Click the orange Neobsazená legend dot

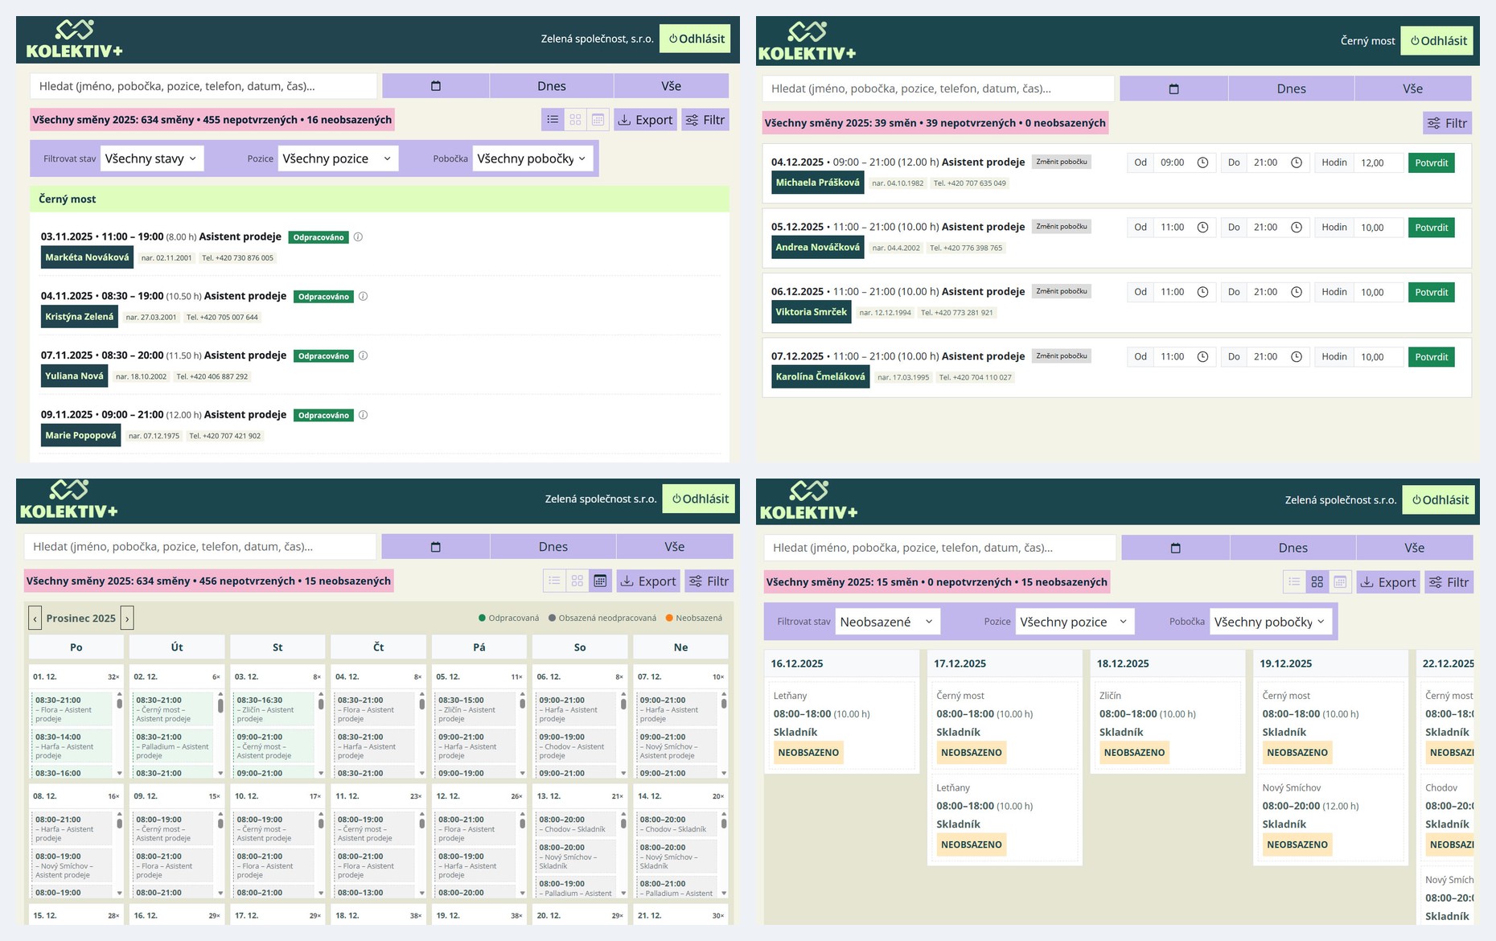pyautogui.click(x=668, y=618)
